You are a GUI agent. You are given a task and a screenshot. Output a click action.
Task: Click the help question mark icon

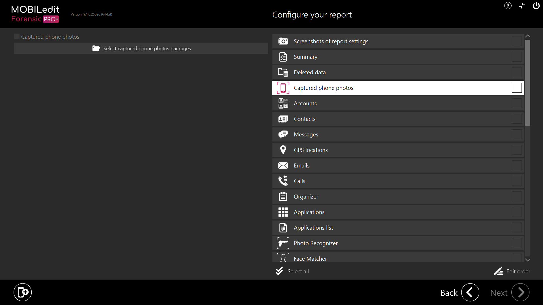[508, 6]
